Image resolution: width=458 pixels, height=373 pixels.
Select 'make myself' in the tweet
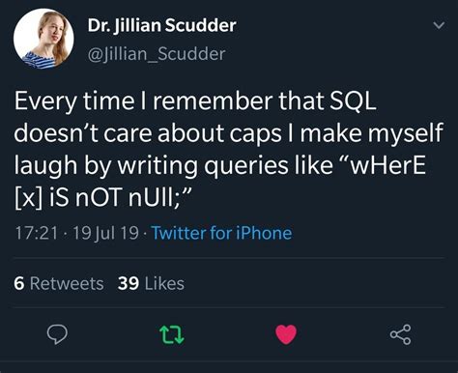coord(372,132)
